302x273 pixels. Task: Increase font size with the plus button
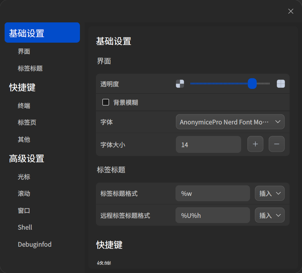[x=255, y=144]
